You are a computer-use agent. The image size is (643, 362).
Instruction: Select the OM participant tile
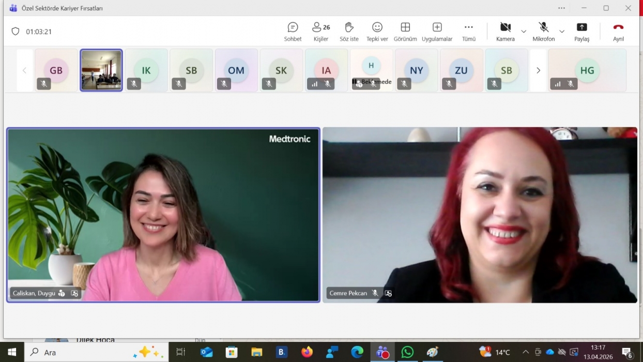coord(236,70)
